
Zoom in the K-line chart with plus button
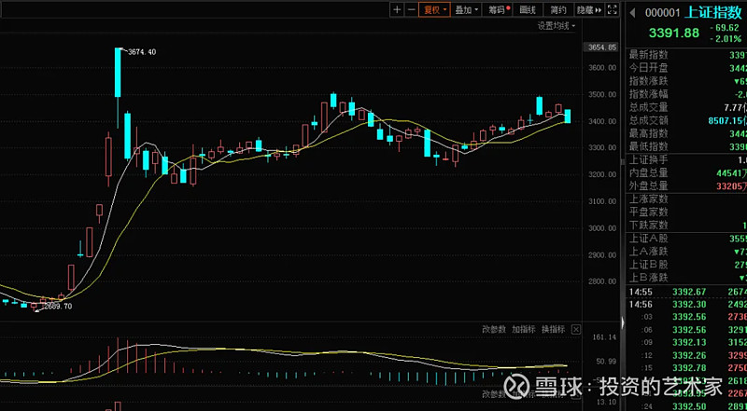pos(398,9)
